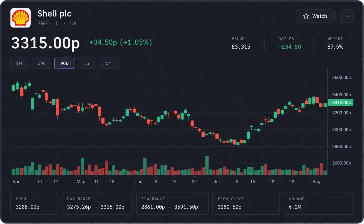Open the three-dot more options menu
The height and width of the screenshot is (224, 364).
[347, 16]
